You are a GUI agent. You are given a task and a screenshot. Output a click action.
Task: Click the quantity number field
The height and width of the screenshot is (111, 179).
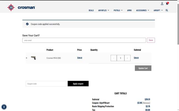coord(120,58)
